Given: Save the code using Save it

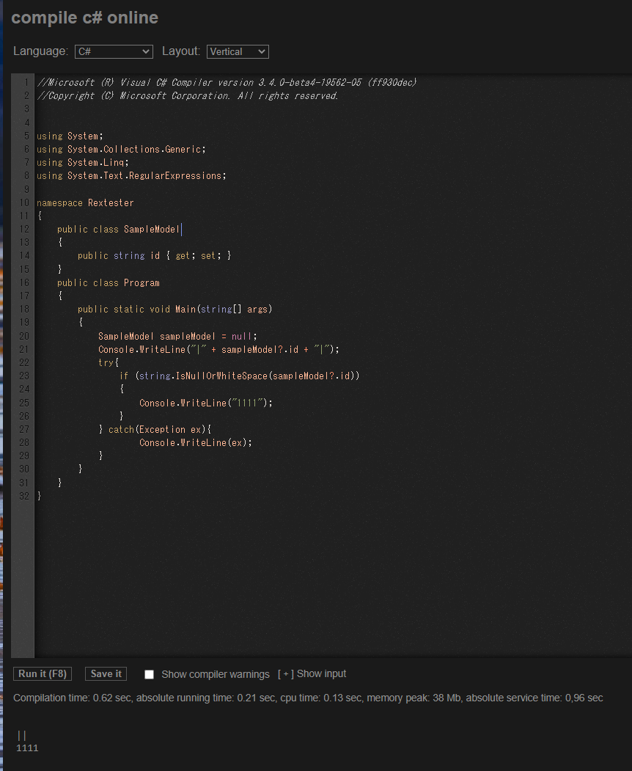Looking at the screenshot, I should 105,673.
